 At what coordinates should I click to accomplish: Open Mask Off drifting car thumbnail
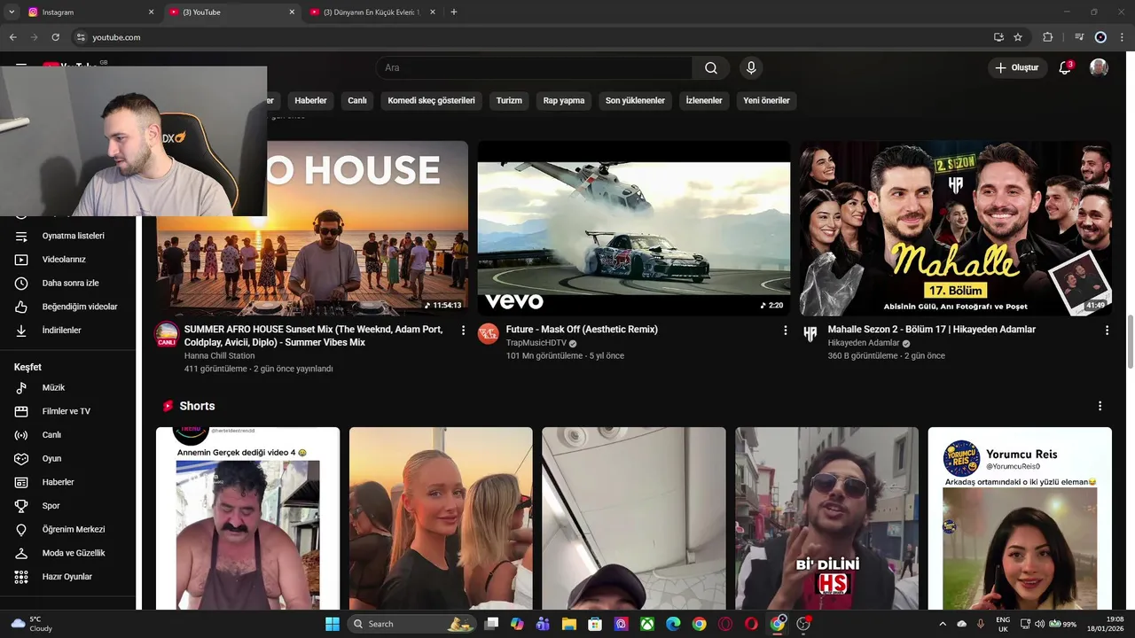click(x=634, y=229)
